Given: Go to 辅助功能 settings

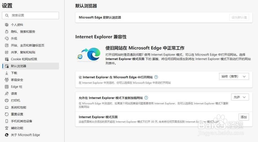Looking at the screenshot, I should [30, 128].
